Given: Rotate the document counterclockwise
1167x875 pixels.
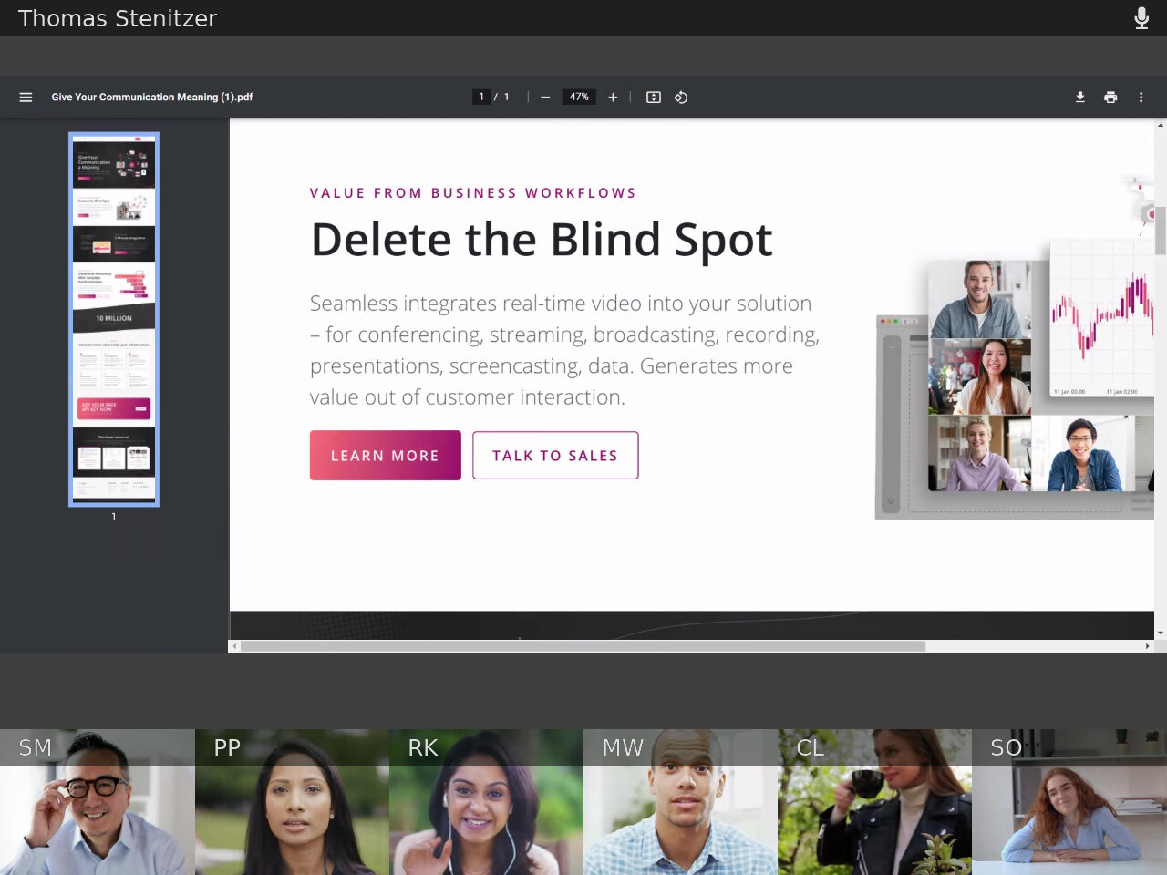Looking at the screenshot, I should (x=681, y=98).
